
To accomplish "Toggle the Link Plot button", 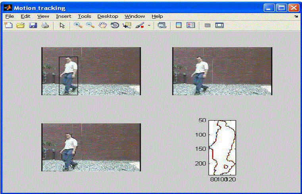I will pyautogui.click(x=162, y=25).
